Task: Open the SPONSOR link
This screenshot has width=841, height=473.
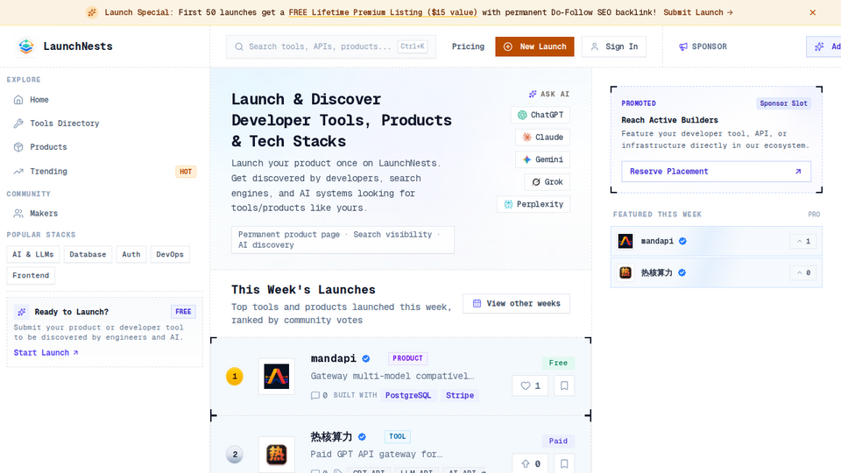Action: coord(703,46)
